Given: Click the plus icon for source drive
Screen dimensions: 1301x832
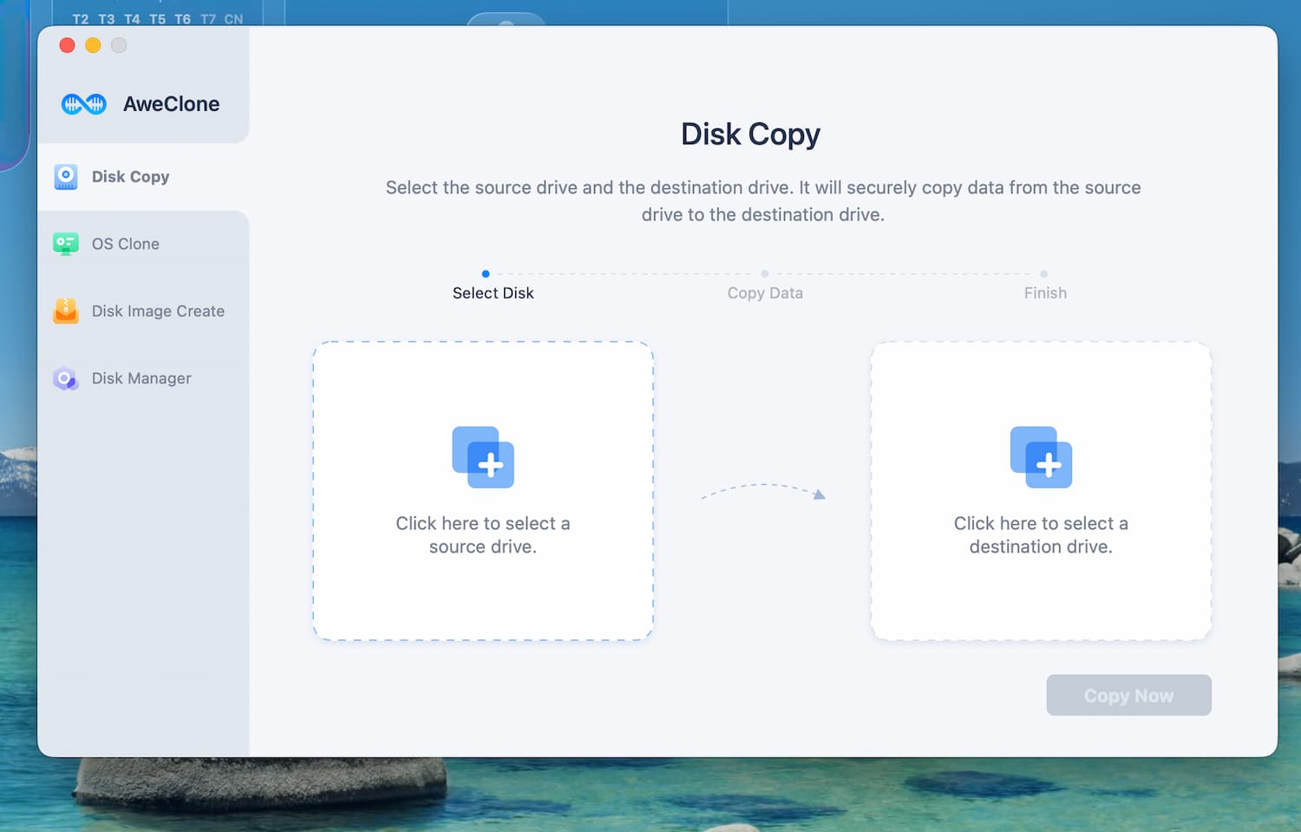Looking at the screenshot, I should (x=483, y=457).
